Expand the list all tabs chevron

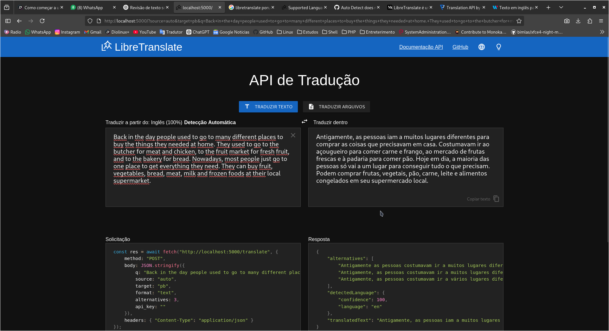pos(561,7)
